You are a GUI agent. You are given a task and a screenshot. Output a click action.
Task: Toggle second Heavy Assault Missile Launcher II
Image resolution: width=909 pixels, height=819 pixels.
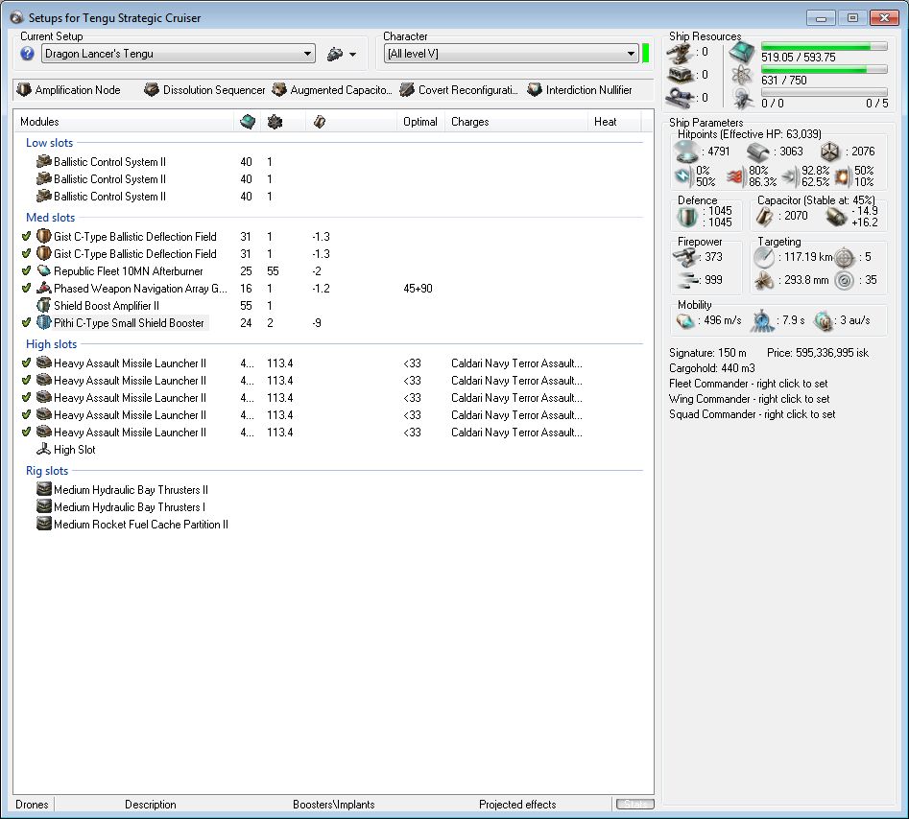pyautogui.click(x=26, y=381)
